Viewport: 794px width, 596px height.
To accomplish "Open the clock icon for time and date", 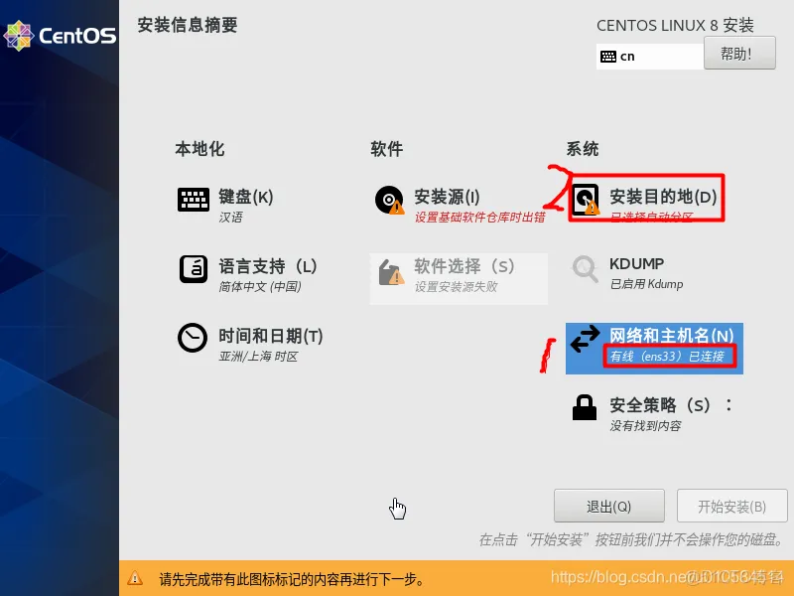I will pyautogui.click(x=193, y=338).
